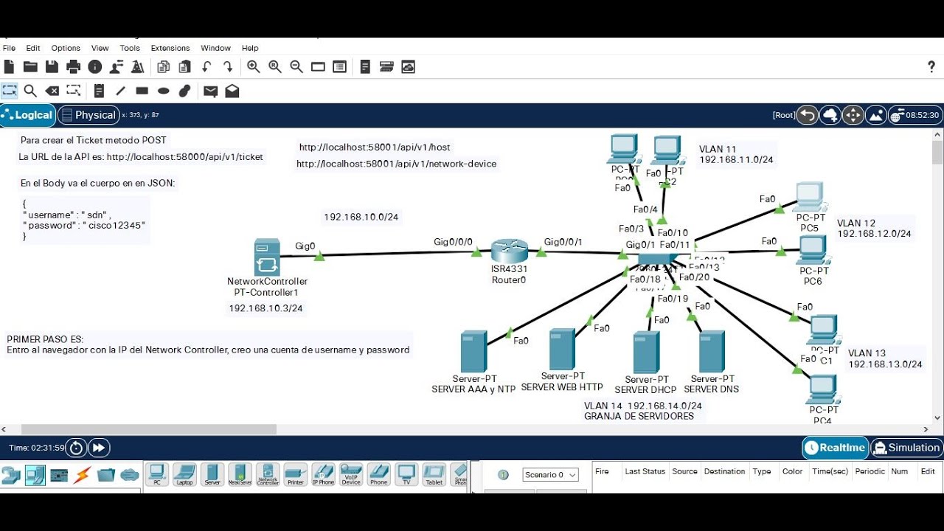
Task: Open Environment time 08:52:30
Action: click(x=914, y=115)
